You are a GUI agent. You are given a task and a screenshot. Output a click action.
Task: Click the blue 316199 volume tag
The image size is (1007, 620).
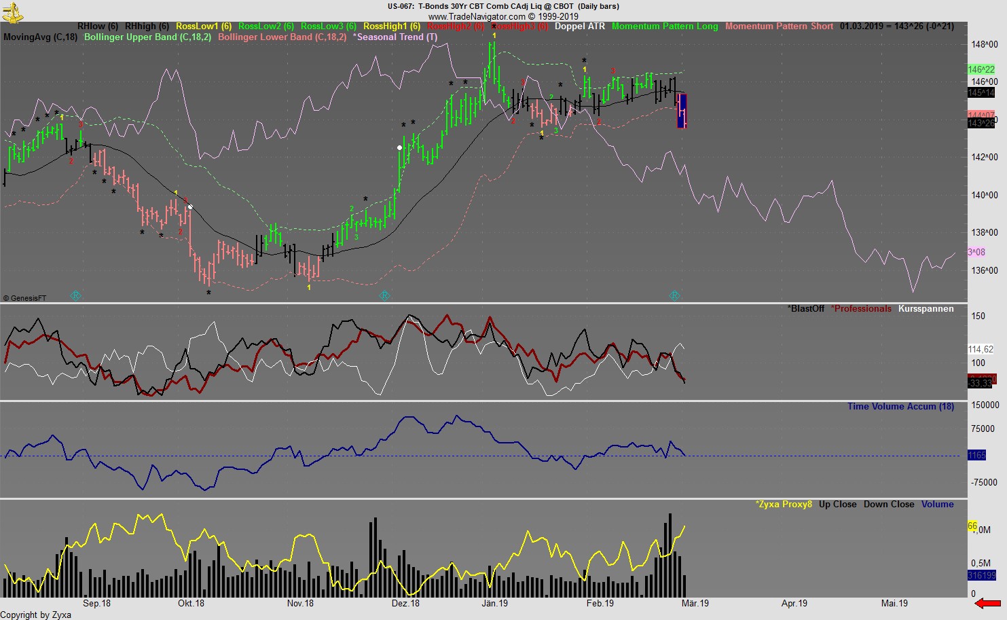[981, 576]
